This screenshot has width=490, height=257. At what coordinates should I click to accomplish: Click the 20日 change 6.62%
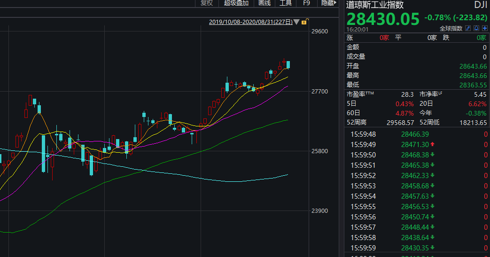(x=477, y=104)
